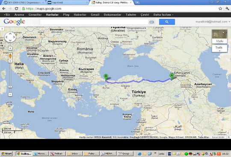The height and width of the screenshot is (157, 231).
Task: Click the blue search magnifier button
Action: (167, 22)
